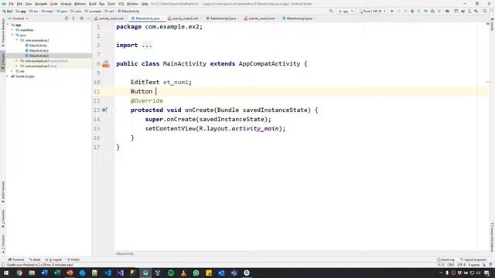
Task: Open the Android project view dropdown
Action: (19, 19)
